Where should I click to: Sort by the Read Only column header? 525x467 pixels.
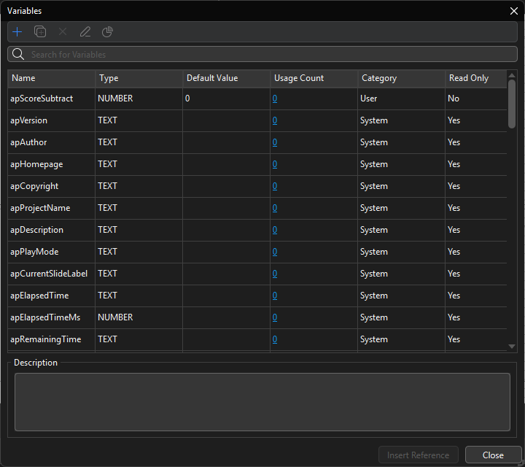[474, 78]
